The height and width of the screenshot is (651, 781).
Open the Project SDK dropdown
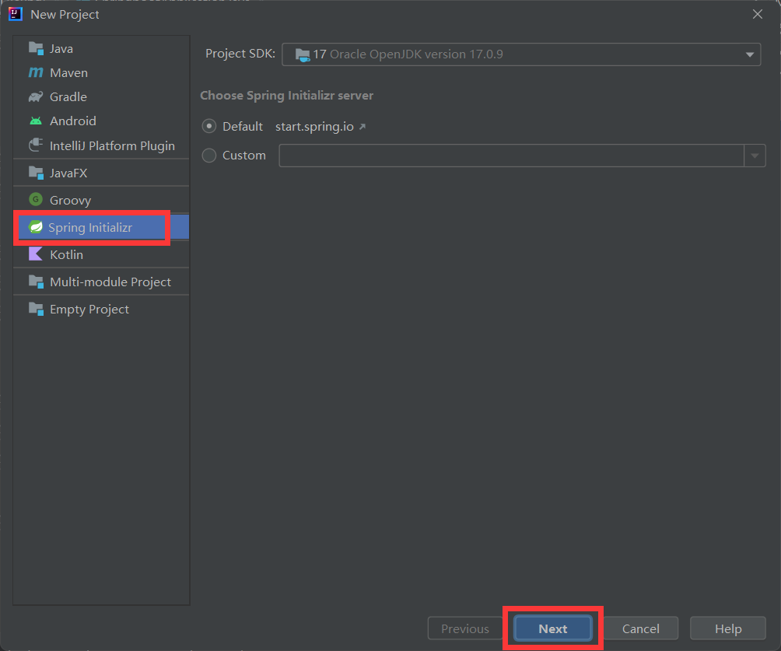click(521, 54)
